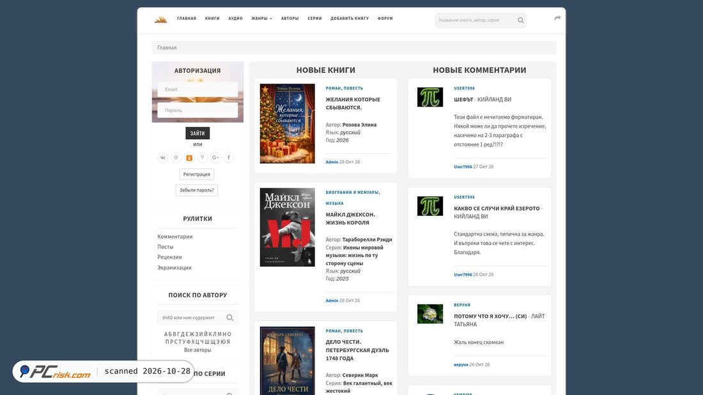Open the ДОБАВИТЬ КНИГУ menu item
703x395 pixels.
coord(350,19)
